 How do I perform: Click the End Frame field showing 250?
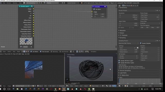[x=150, y=17]
